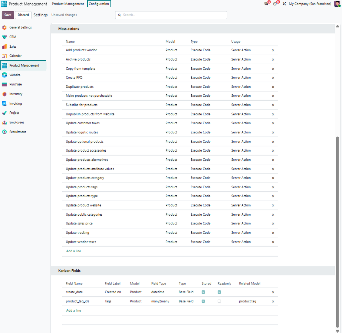Open the developer tools wrench icon

[284, 4]
